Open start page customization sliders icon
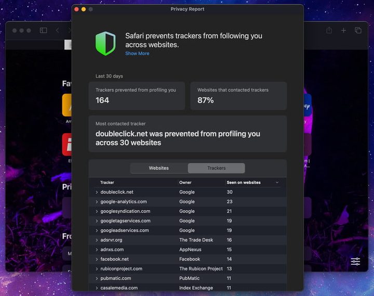374x296 pixels. point(355,262)
